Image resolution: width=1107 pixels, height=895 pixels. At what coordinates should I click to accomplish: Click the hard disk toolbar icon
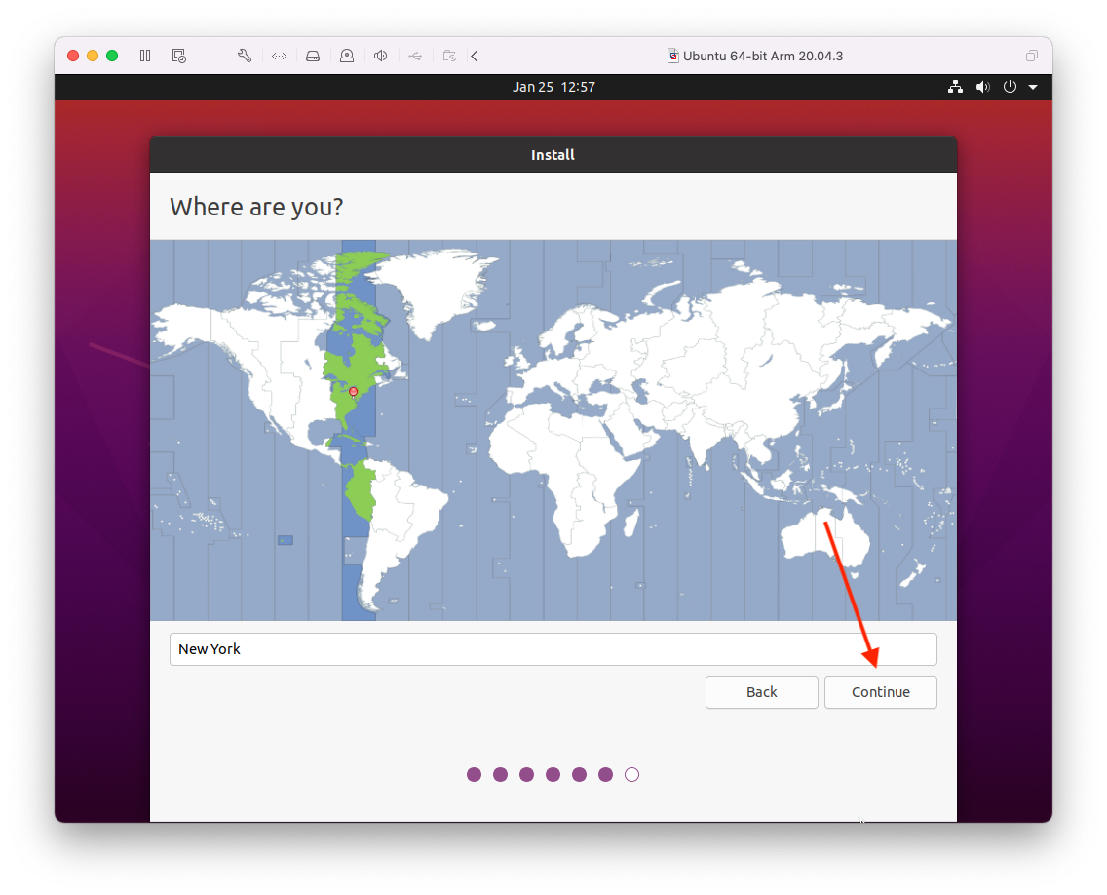coord(313,56)
